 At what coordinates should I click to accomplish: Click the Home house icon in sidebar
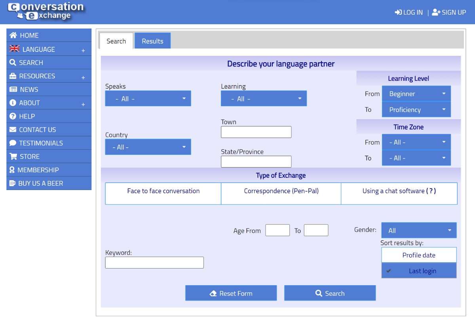[13, 35]
